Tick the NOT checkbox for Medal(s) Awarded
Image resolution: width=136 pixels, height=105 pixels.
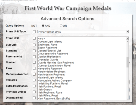[x=34, y=74]
